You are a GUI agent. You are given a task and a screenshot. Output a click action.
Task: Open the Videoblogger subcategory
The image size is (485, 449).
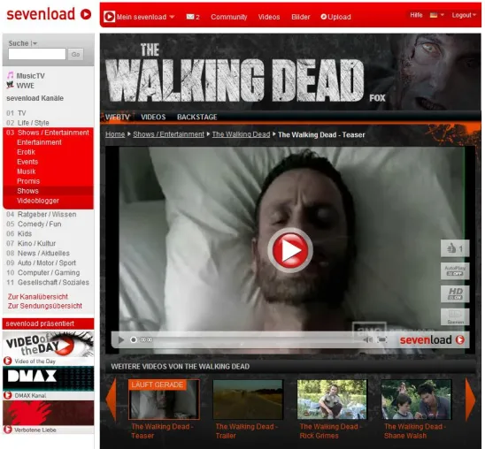pyautogui.click(x=38, y=201)
